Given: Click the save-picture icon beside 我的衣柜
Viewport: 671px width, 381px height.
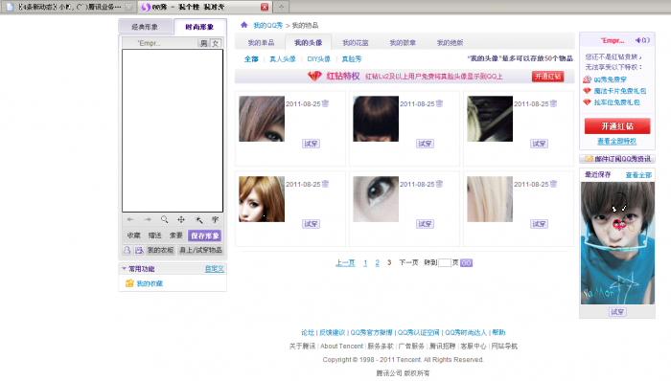Looking at the screenshot, I should [x=139, y=250].
